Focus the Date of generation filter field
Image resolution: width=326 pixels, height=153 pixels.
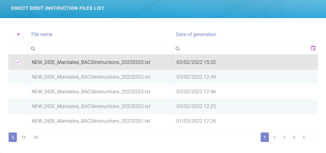pos(243,49)
